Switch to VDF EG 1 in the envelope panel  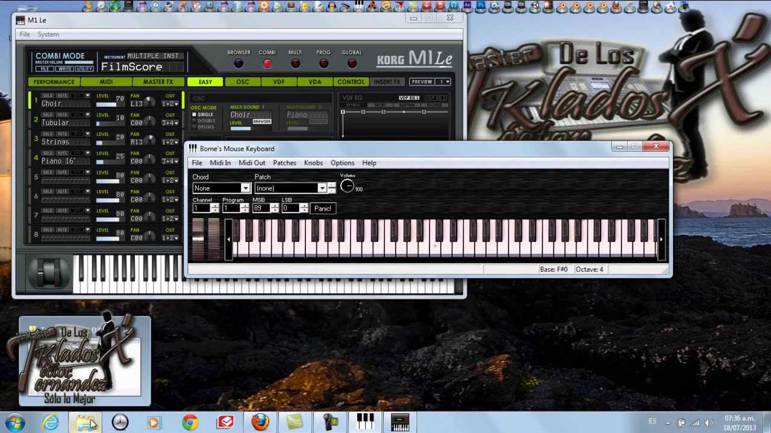(409, 98)
